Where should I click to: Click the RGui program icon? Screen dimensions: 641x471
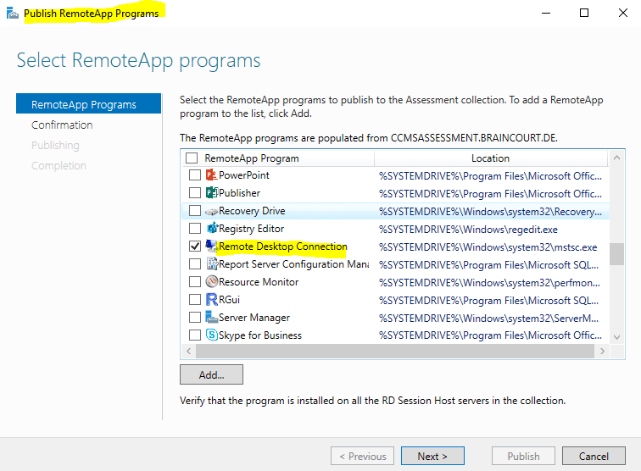211,300
